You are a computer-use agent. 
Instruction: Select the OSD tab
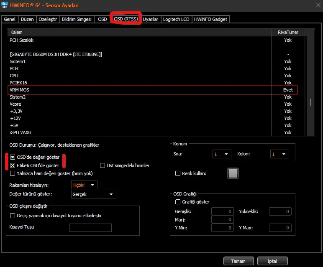click(x=103, y=19)
